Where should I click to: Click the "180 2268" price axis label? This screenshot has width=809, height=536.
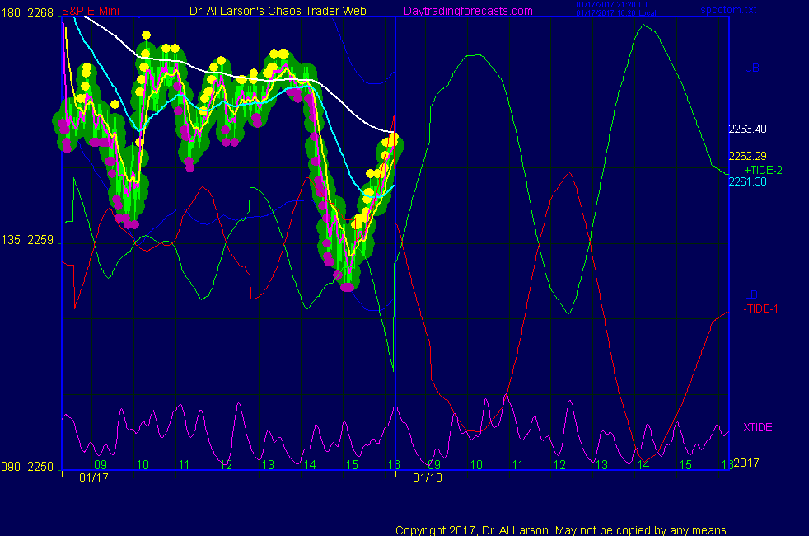[27, 13]
